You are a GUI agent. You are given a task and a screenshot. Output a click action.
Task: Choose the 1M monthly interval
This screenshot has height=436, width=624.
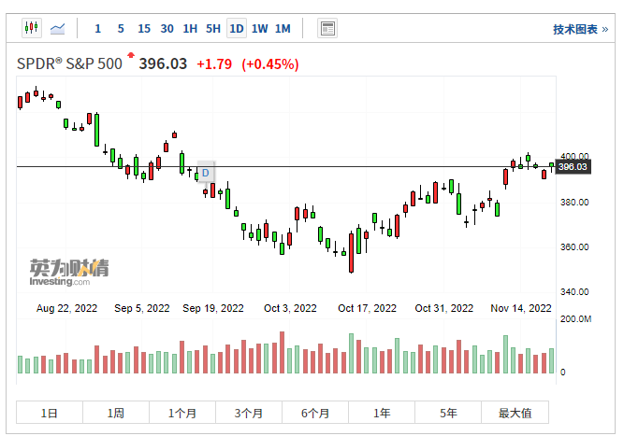click(283, 29)
